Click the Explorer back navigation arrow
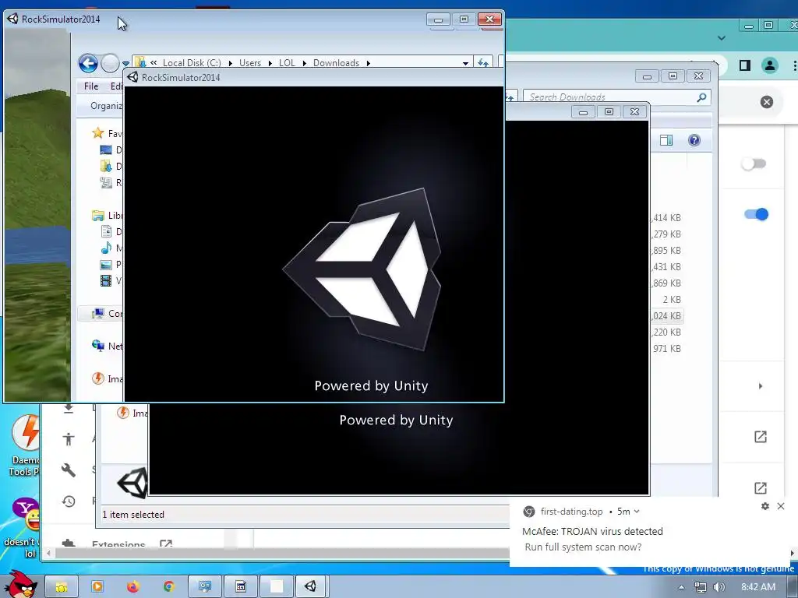Screen dimensions: 798x598 pyautogui.click(x=88, y=64)
